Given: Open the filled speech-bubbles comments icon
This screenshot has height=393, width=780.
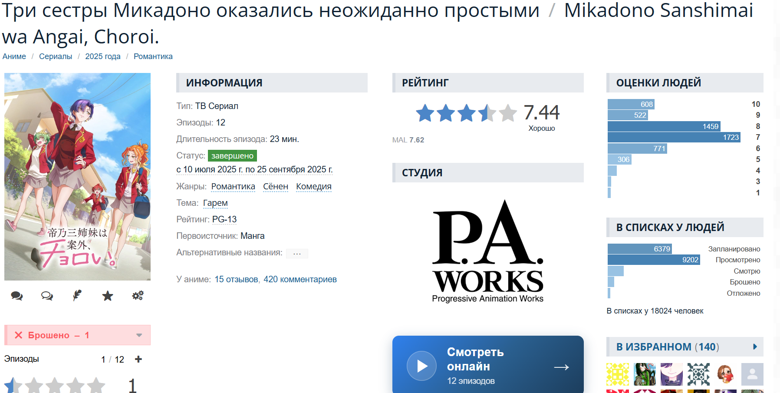Looking at the screenshot, I should (x=17, y=296).
